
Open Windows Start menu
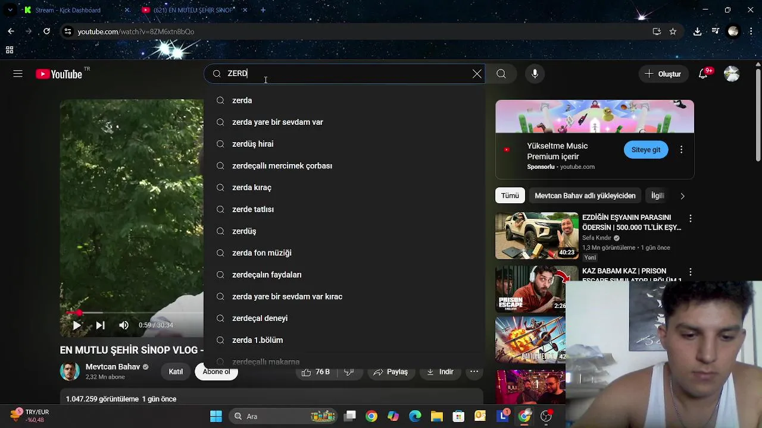(216, 416)
